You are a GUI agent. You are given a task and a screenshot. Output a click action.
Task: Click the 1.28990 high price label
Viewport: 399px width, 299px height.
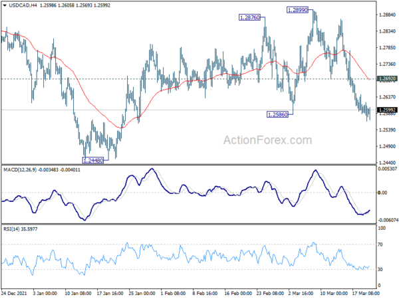[297, 10]
